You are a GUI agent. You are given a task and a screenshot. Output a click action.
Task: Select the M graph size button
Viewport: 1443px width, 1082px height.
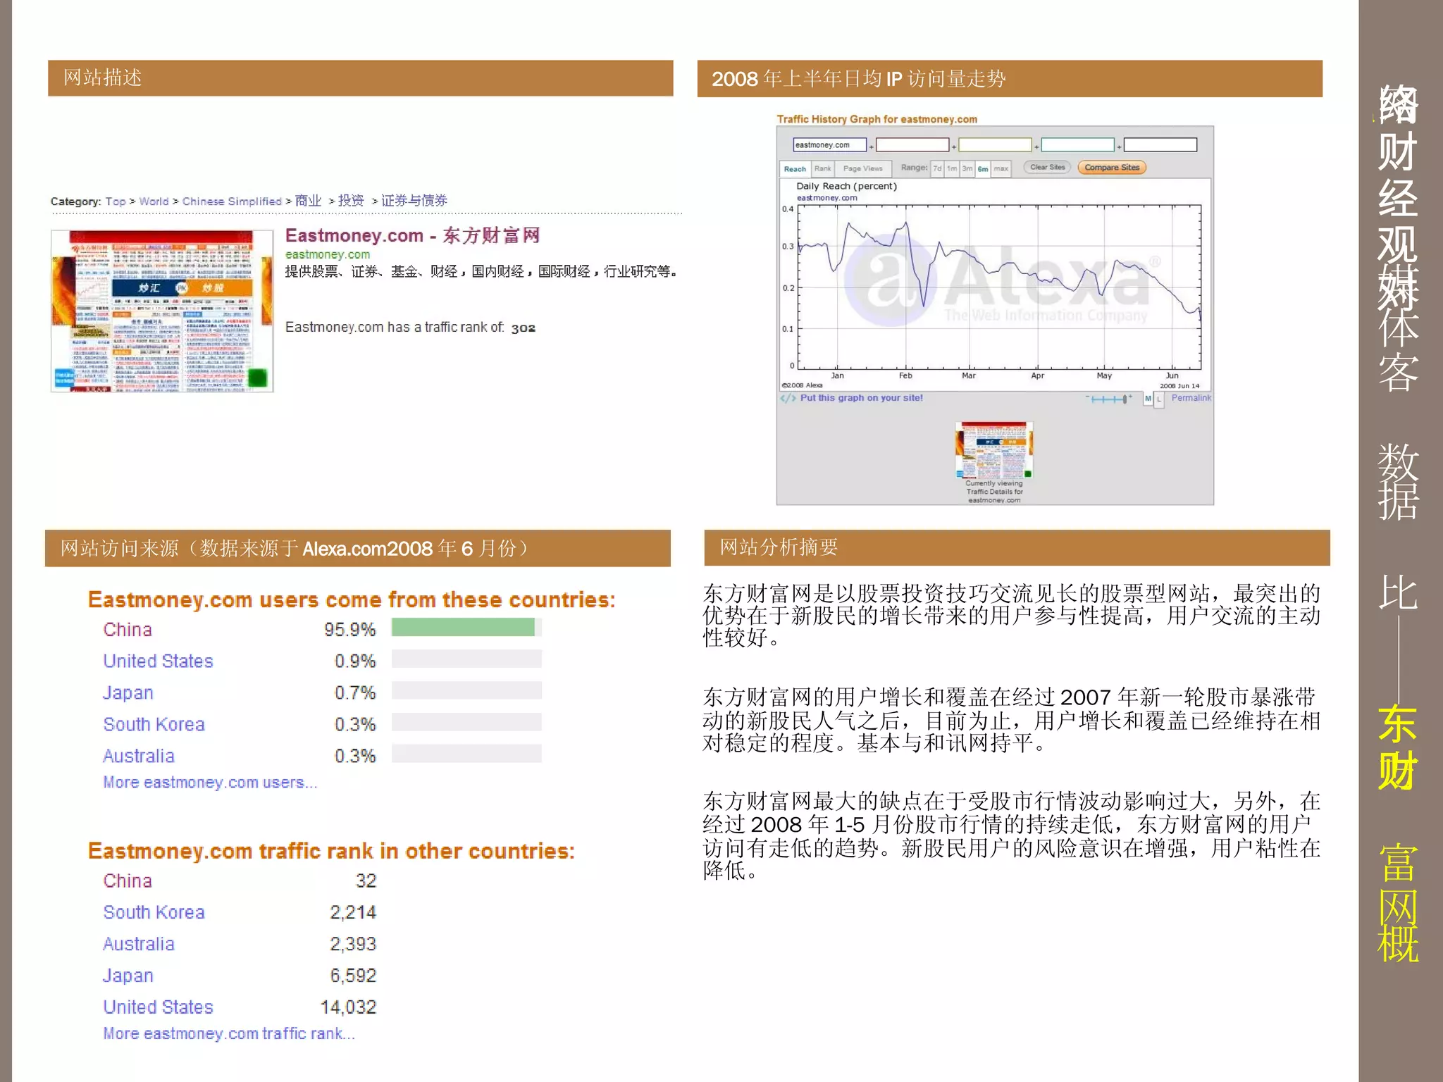(x=1148, y=399)
